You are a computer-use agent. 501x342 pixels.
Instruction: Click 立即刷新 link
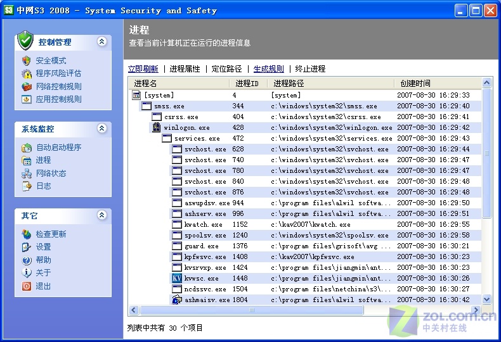click(143, 69)
